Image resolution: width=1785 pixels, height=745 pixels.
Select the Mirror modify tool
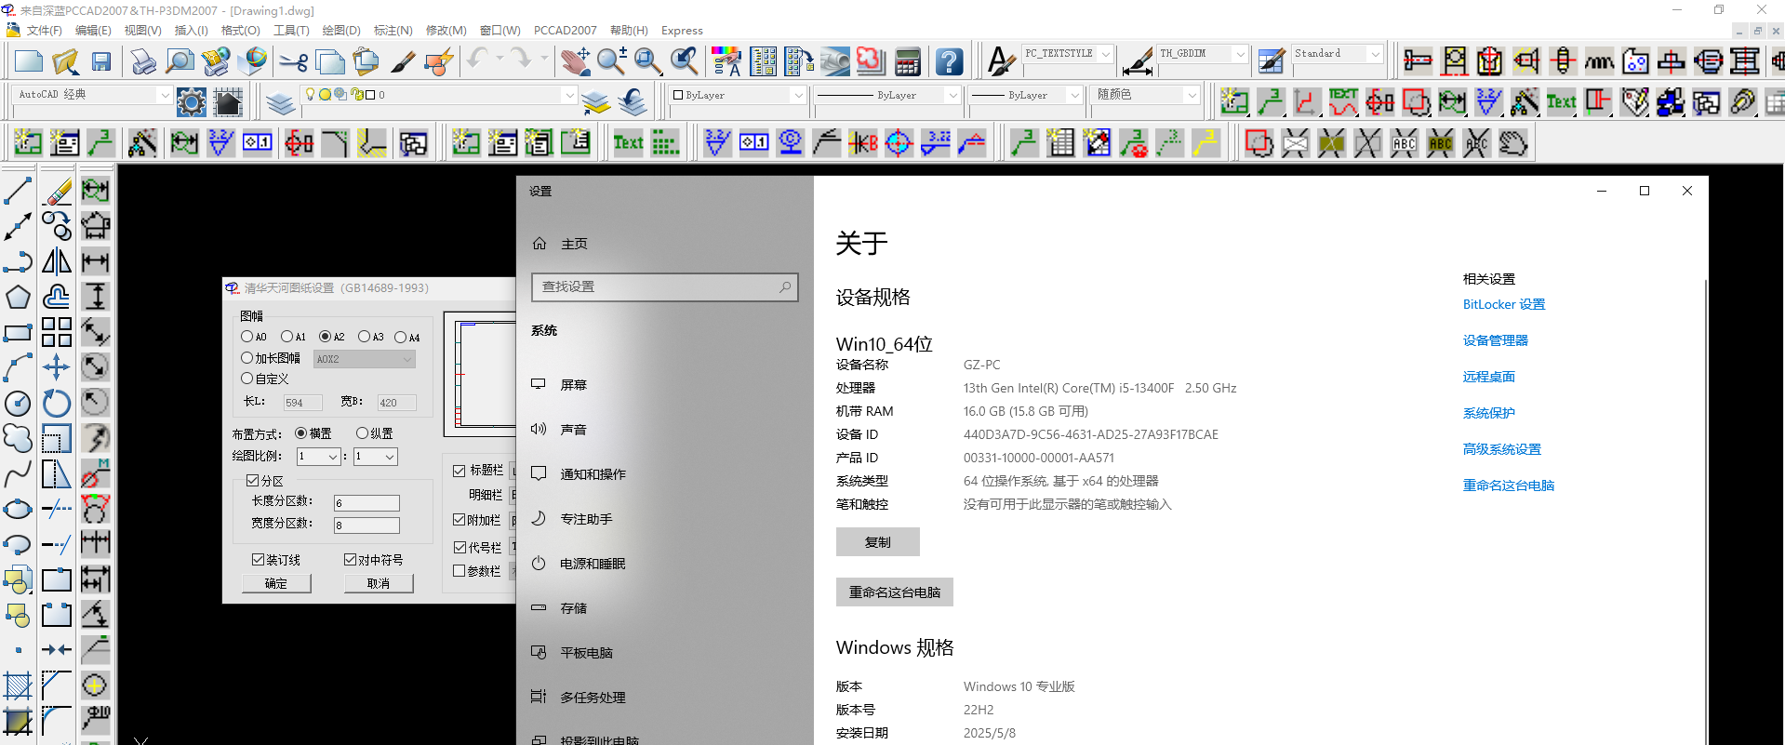point(57,261)
